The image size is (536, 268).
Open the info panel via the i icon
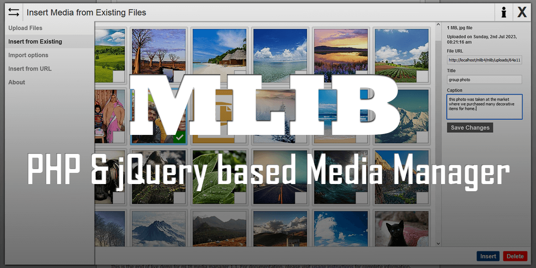pos(503,12)
